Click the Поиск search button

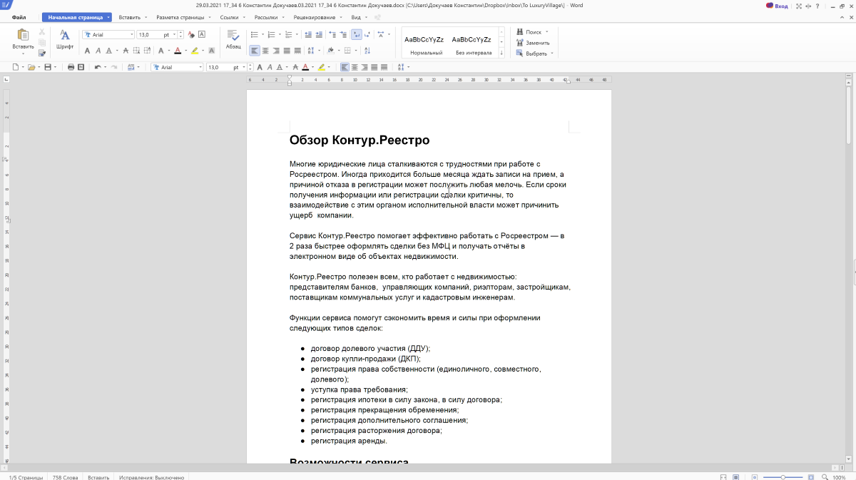pos(529,32)
